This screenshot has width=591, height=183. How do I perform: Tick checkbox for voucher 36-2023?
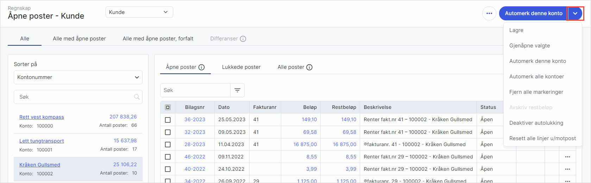tap(168, 120)
